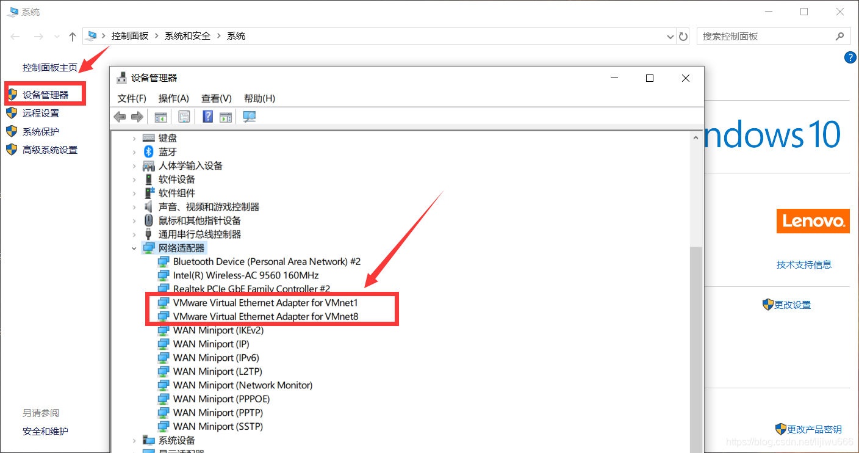
Task: Click the Up arrow in System window navigation
Action: 73,37
